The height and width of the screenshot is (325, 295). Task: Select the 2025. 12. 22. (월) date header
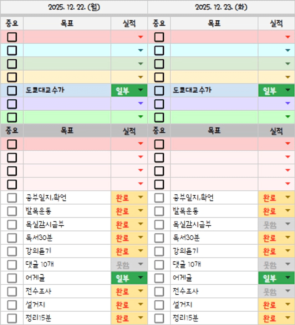(x=74, y=7)
